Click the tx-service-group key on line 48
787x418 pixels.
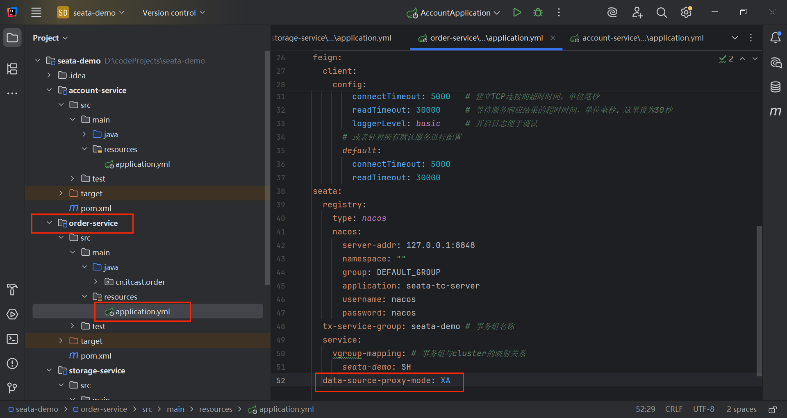[361, 326]
